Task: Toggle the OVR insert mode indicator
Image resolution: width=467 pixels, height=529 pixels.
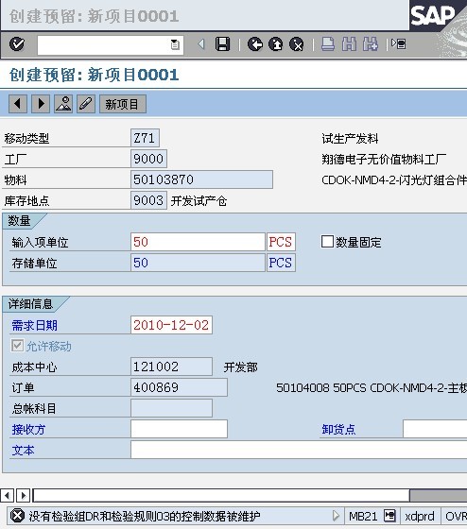Action: 456,516
